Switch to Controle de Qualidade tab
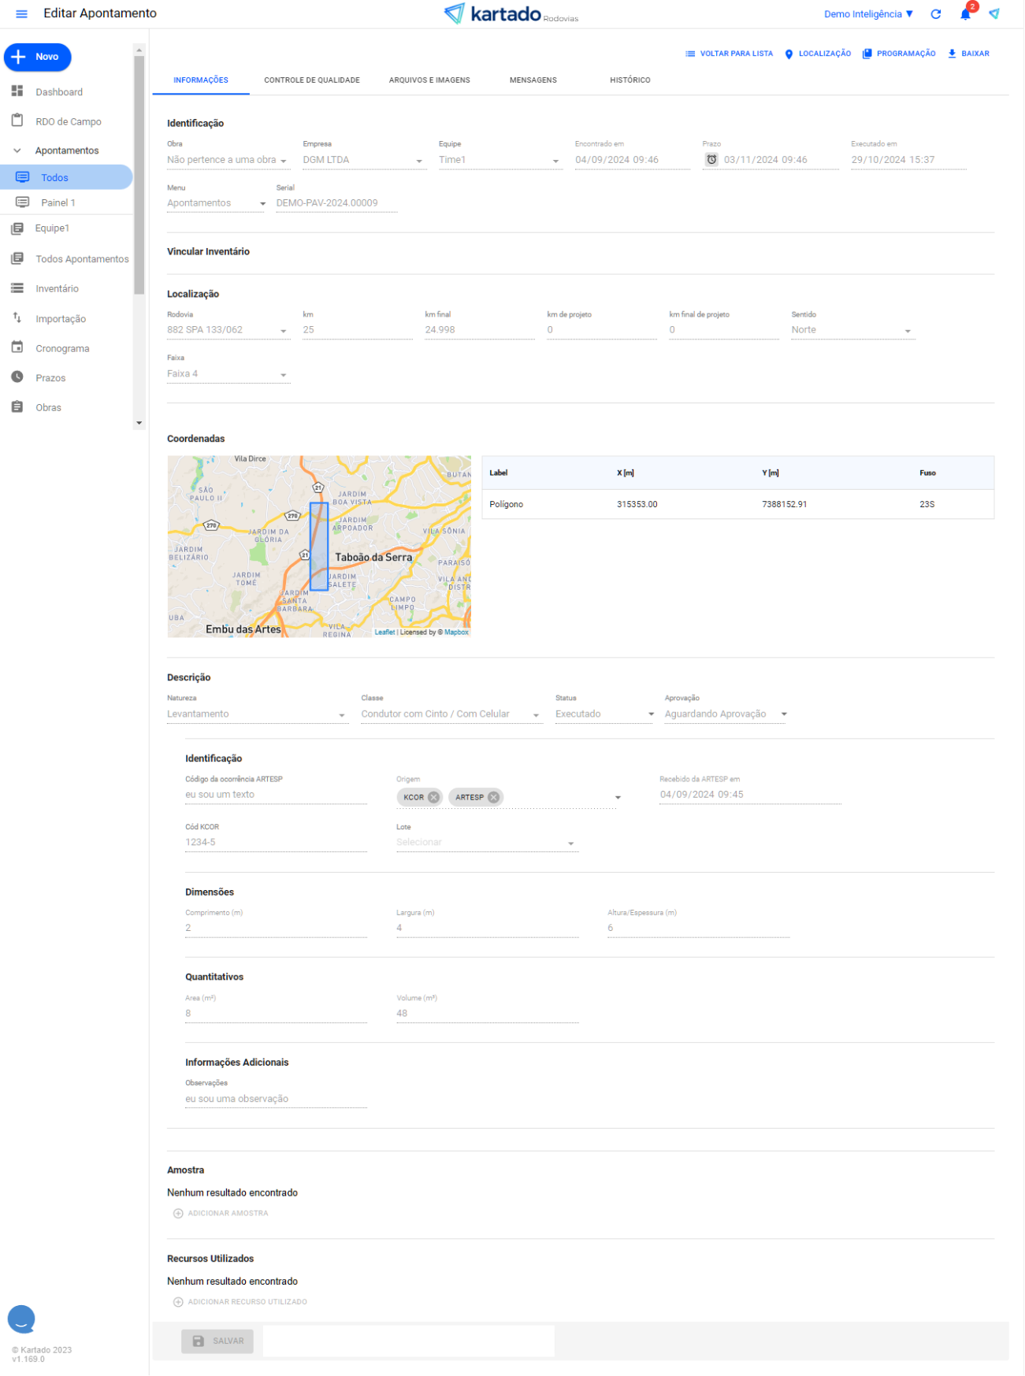Screen dimensions: 1025x1376 tap(311, 80)
